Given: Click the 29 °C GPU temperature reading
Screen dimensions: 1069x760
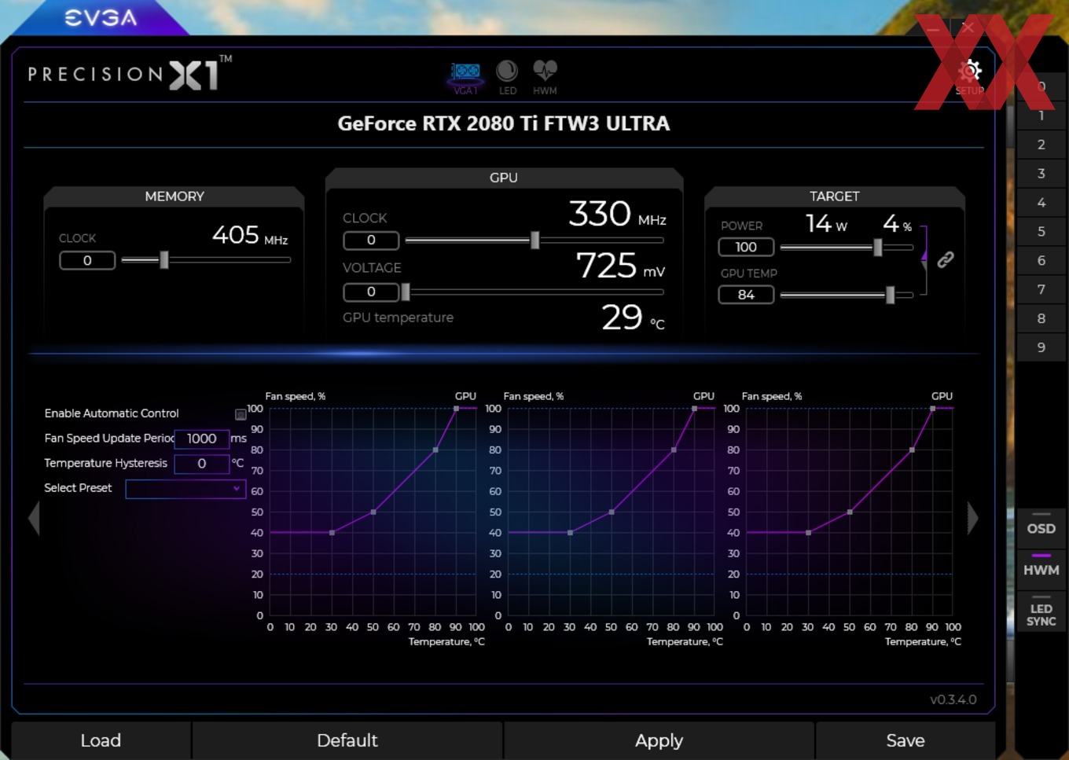Looking at the screenshot, I should pos(633,318).
